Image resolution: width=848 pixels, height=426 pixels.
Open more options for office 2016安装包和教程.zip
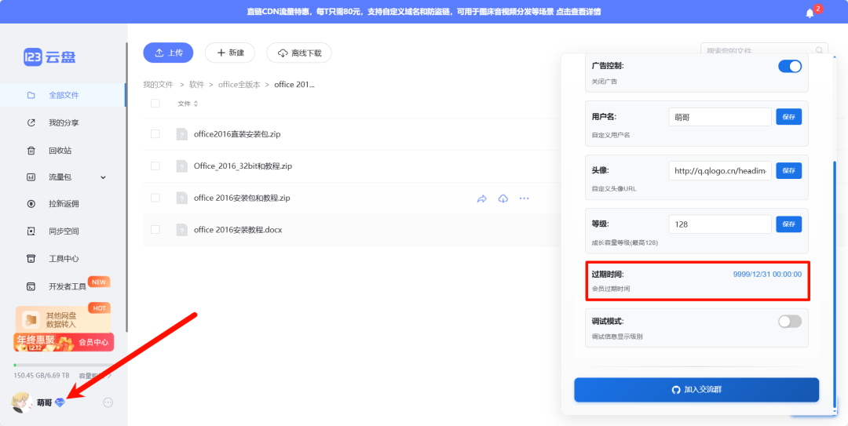524,198
